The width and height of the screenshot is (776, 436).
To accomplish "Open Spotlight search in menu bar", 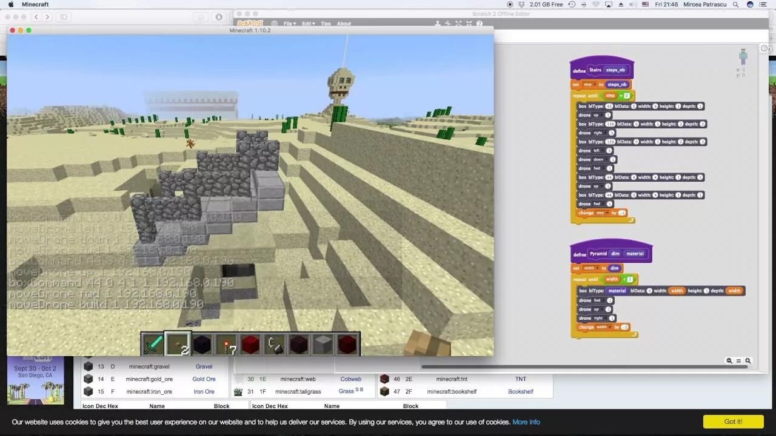I will [736, 4].
